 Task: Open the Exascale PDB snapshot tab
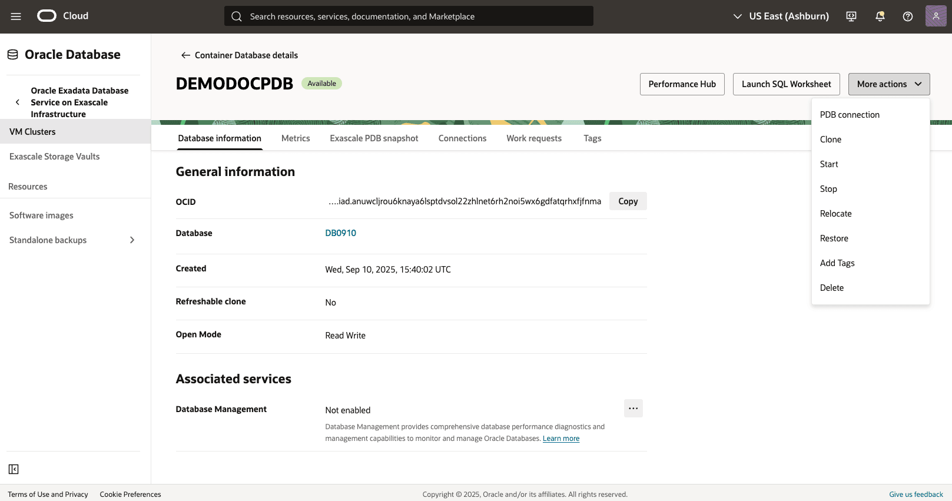click(x=374, y=138)
